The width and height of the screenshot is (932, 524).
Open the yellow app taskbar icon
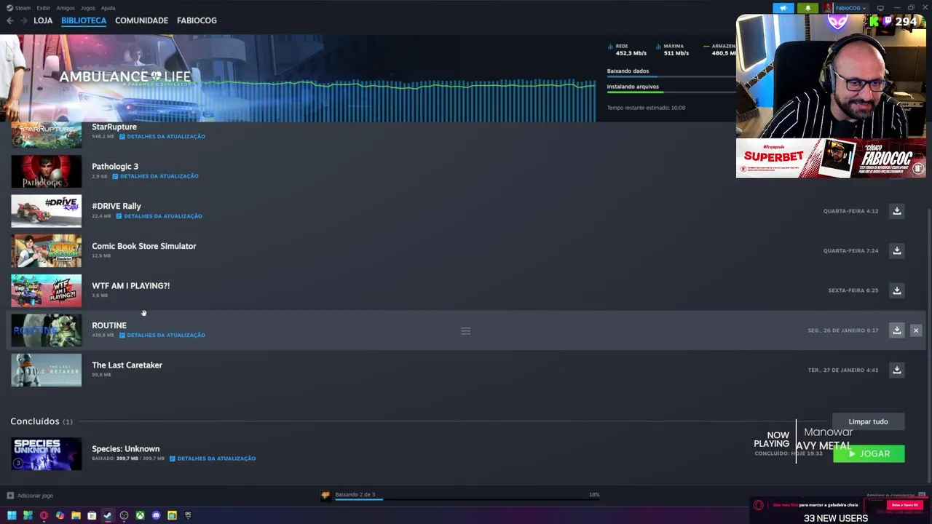(172, 515)
